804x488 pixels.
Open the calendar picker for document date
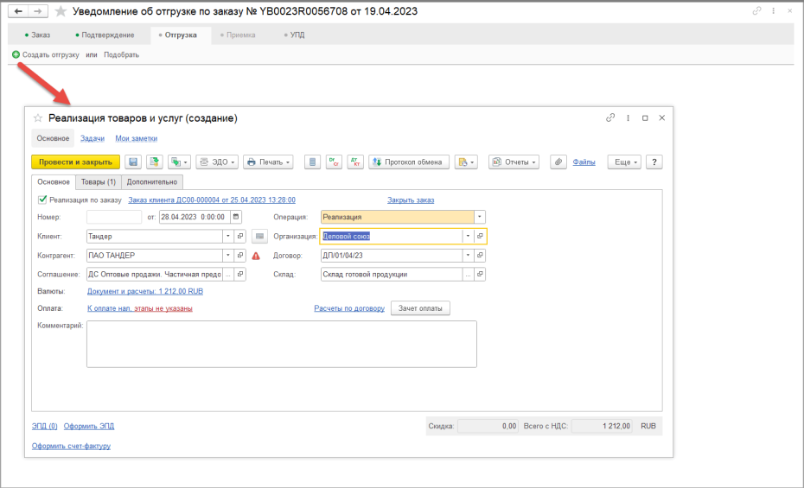(236, 217)
